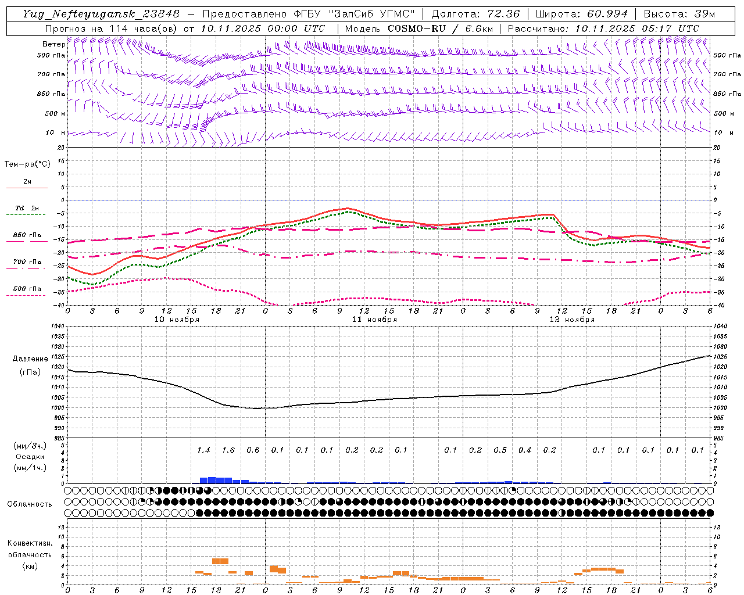744x595 pixels.
Task: Click the '(км)' unit under convective cloudiness
Action: [30, 566]
